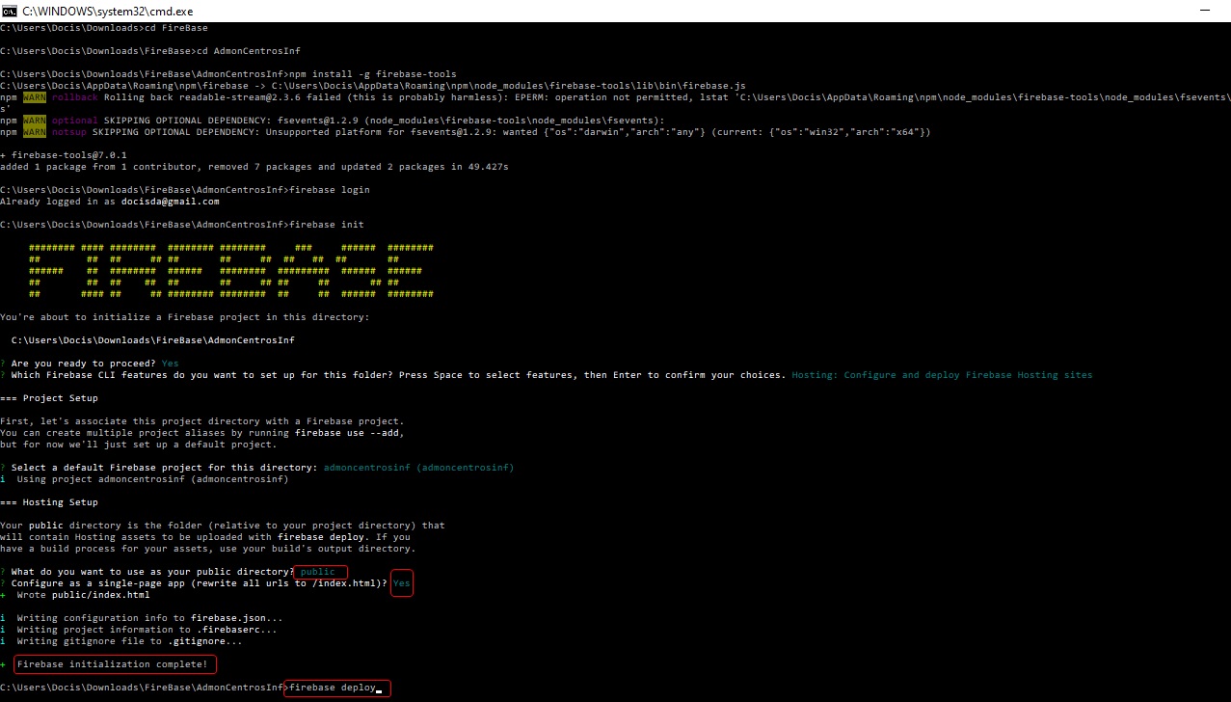The height and width of the screenshot is (702, 1231).
Task: Click the Hosting Setup section heading
Action: (61, 502)
